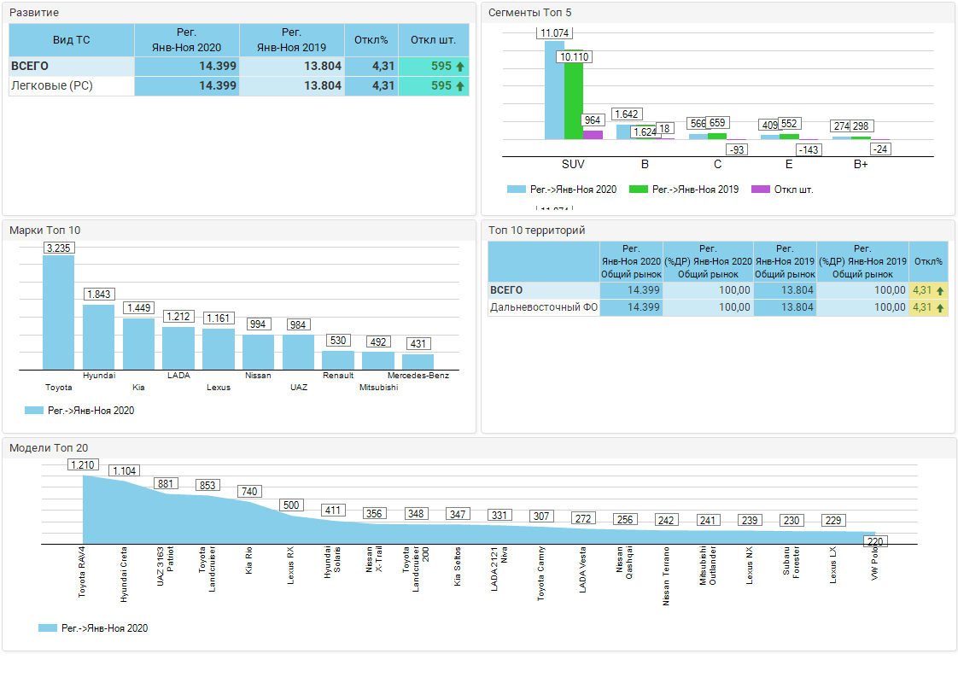Click the Hyundai bar labeled 1.843

click(98, 336)
